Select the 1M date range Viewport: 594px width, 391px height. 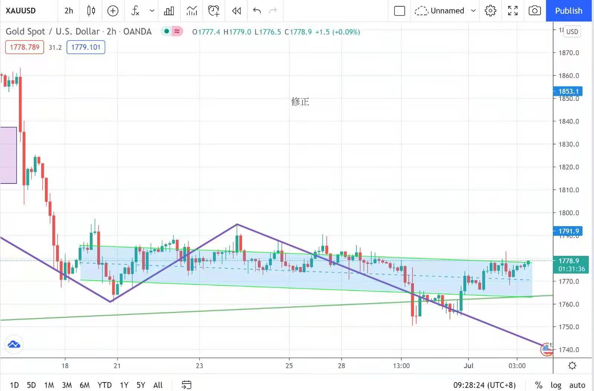[x=49, y=385]
